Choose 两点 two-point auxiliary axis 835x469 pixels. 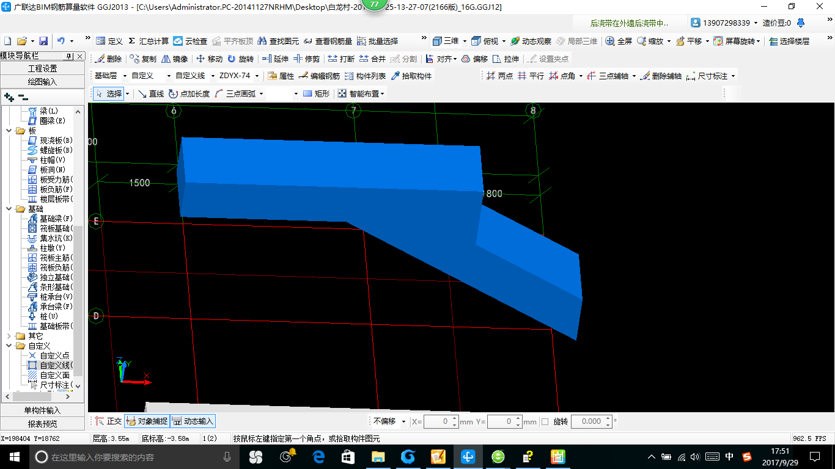click(499, 76)
